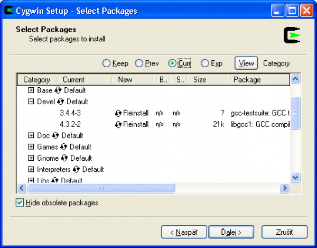
Task: Click the Current column header
Action: (x=73, y=80)
